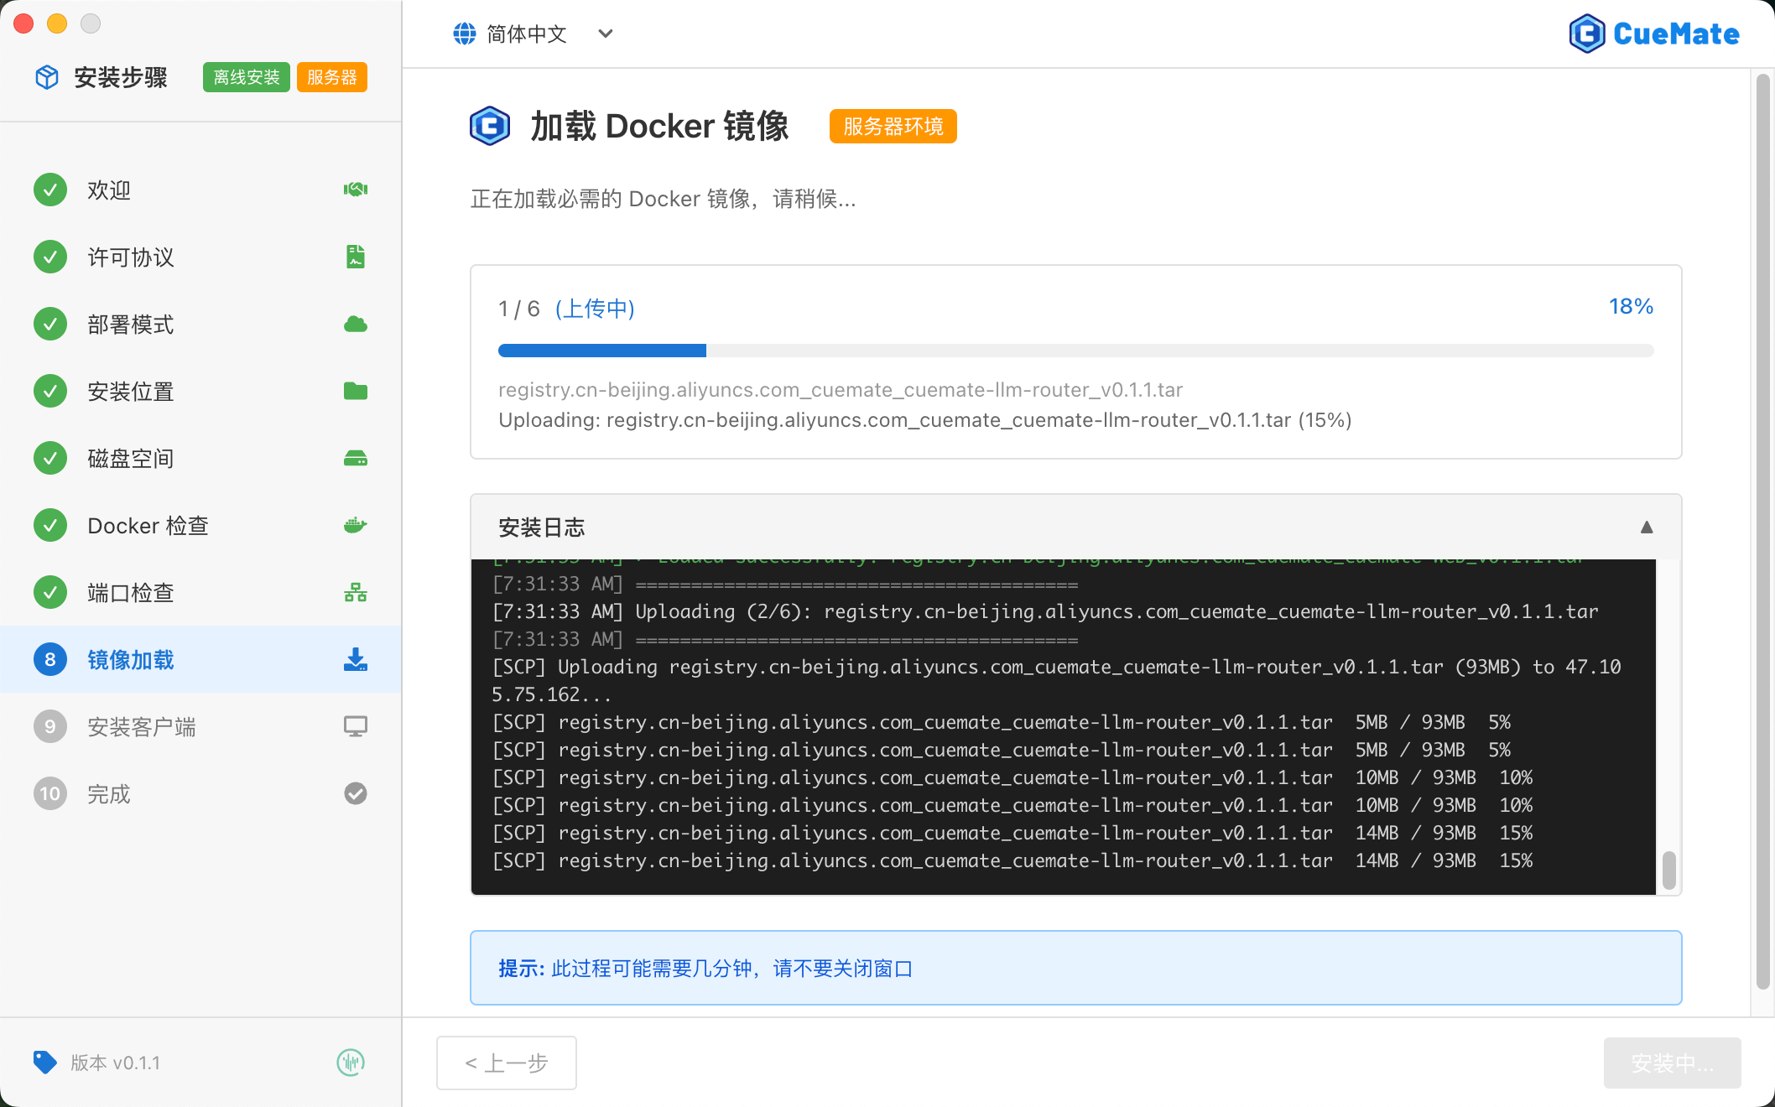The height and width of the screenshot is (1107, 1775).
Task: Click the 上一步 button to go back
Action: click(x=506, y=1063)
